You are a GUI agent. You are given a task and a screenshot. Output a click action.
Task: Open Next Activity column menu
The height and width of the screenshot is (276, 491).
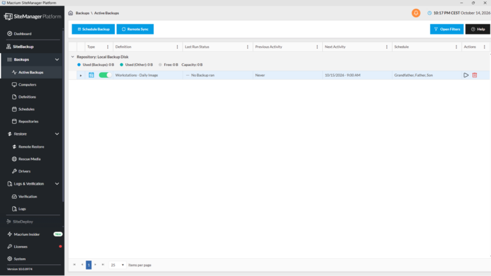click(386, 47)
